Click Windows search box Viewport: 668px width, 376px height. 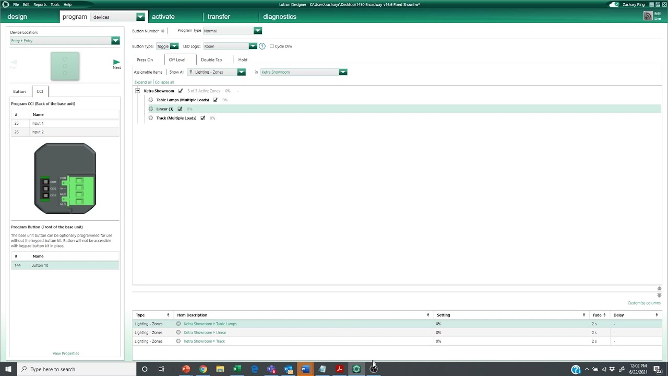coord(76,369)
